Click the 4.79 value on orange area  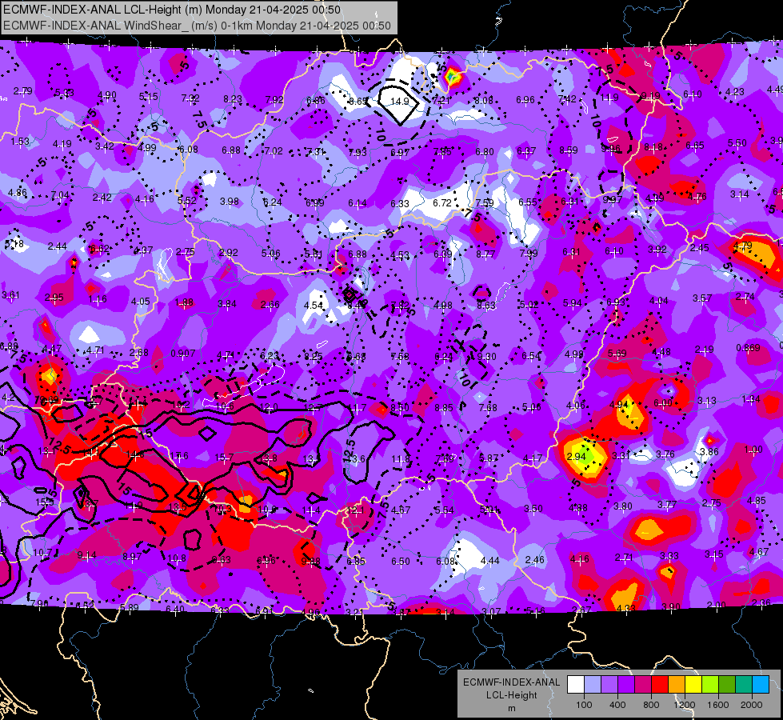[742, 246]
